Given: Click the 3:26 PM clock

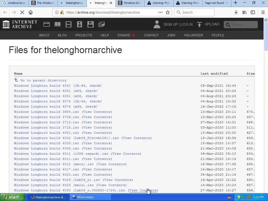Looking at the screenshot, I should [258, 197].
